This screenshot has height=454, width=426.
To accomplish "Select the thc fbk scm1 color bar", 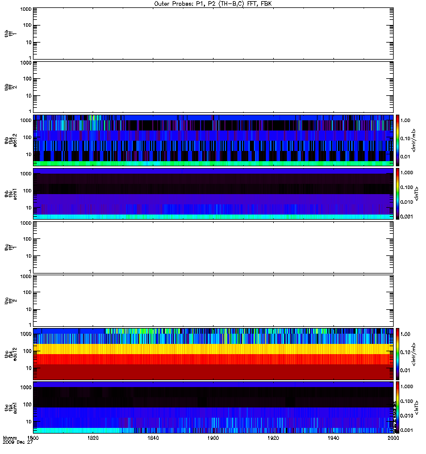I will pyautogui.click(x=398, y=407).
